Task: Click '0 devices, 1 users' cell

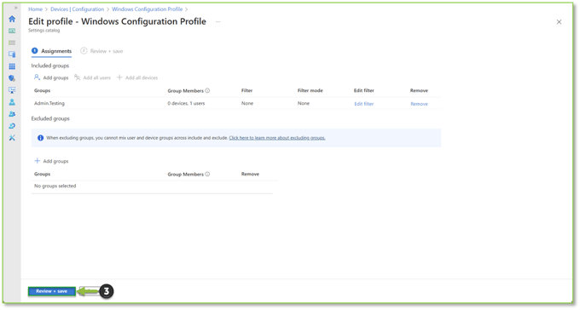Action: tap(186, 103)
